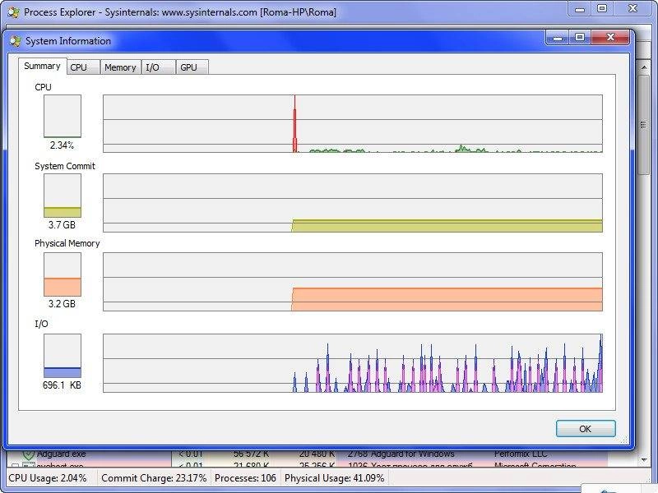Click the System Information window icon
Viewport: 658px width, 493px height.
(16, 41)
